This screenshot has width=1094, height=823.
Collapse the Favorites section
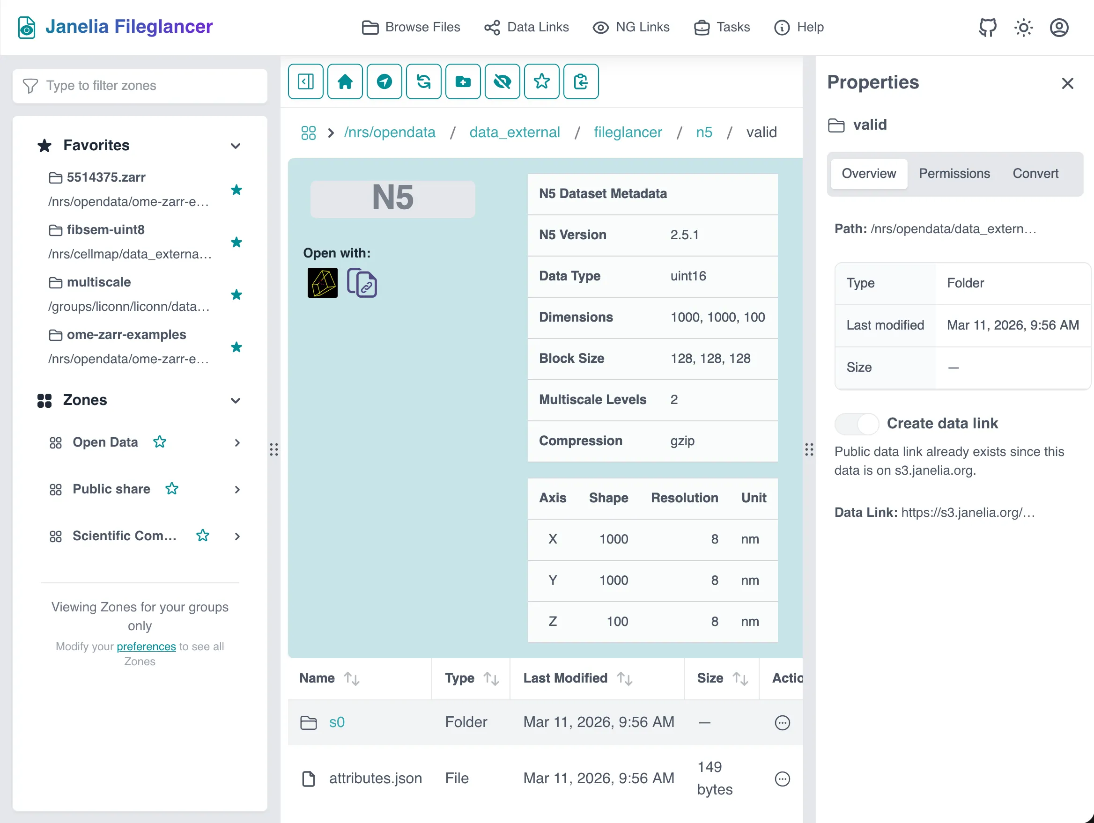click(x=236, y=146)
